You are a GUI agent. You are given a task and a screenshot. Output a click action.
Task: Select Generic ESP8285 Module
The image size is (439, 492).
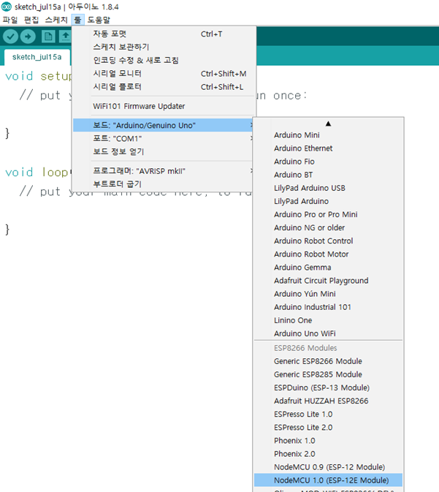(328, 374)
